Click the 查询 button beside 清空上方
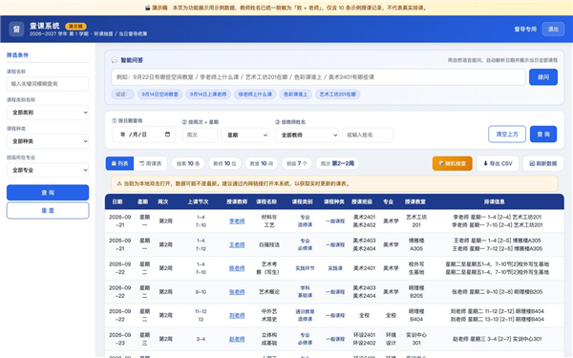 (x=543, y=134)
